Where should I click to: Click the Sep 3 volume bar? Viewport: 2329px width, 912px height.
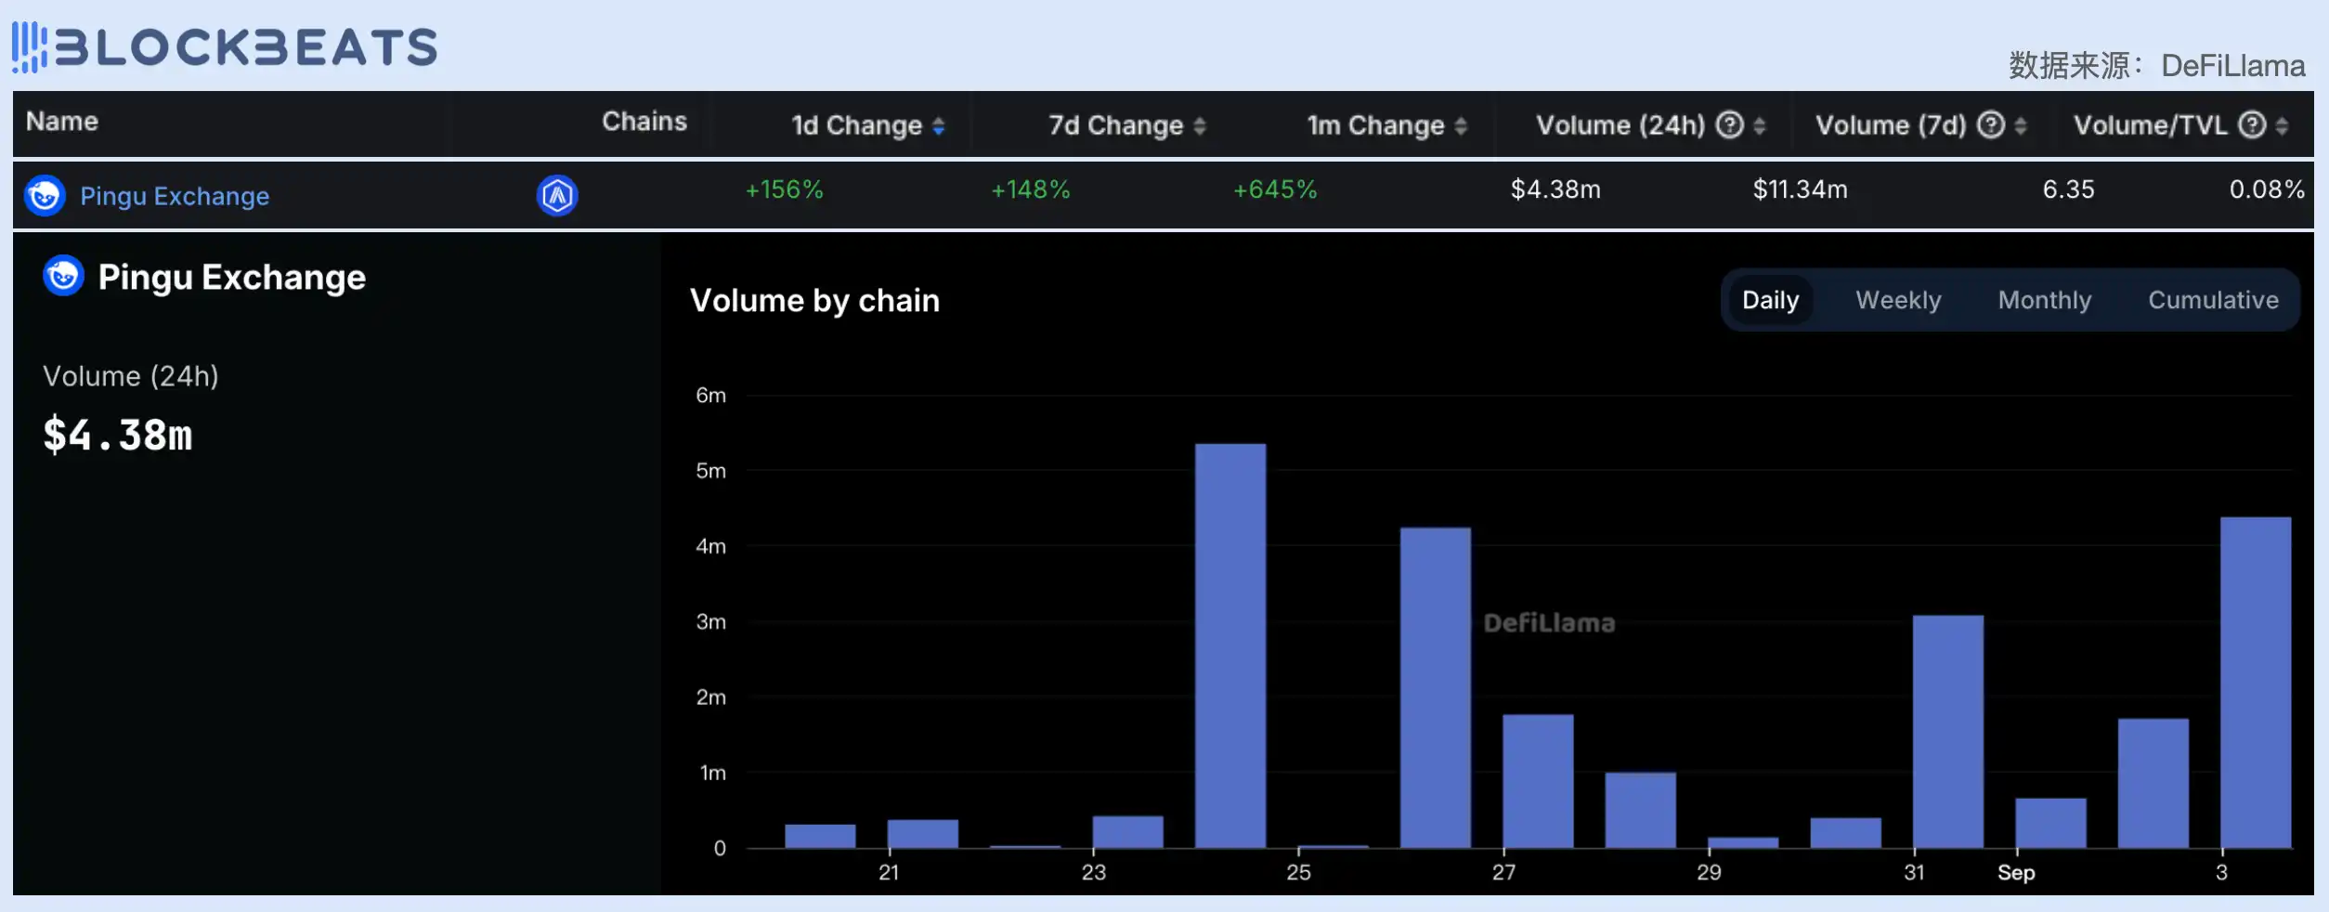click(x=2256, y=683)
